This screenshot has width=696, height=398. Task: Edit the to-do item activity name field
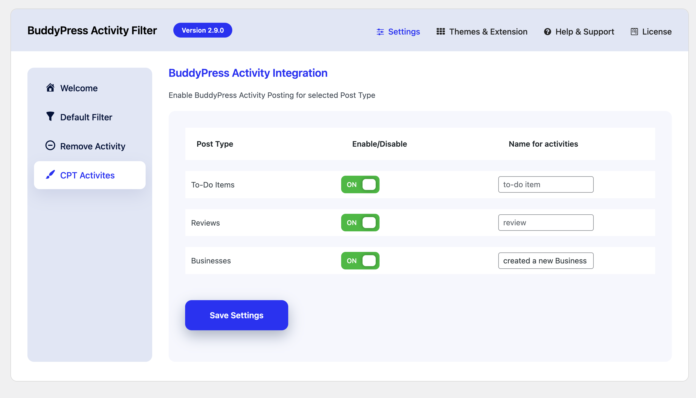[x=545, y=184]
